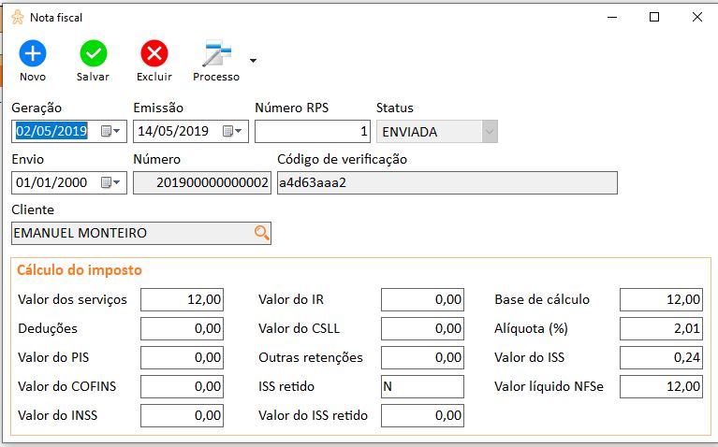Image resolution: width=718 pixels, height=447 pixels.
Task: Click the Nota fiscal title bar app icon
Action: click(x=18, y=18)
